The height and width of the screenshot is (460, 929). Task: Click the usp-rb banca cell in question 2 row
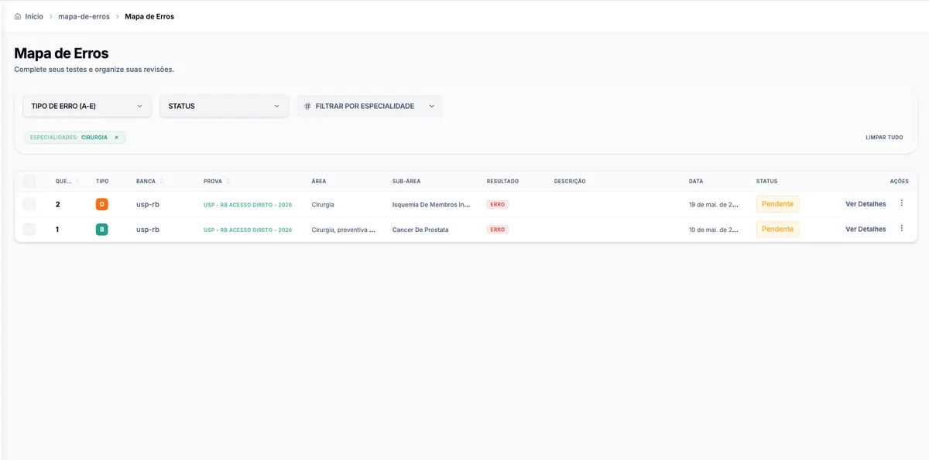point(148,205)
